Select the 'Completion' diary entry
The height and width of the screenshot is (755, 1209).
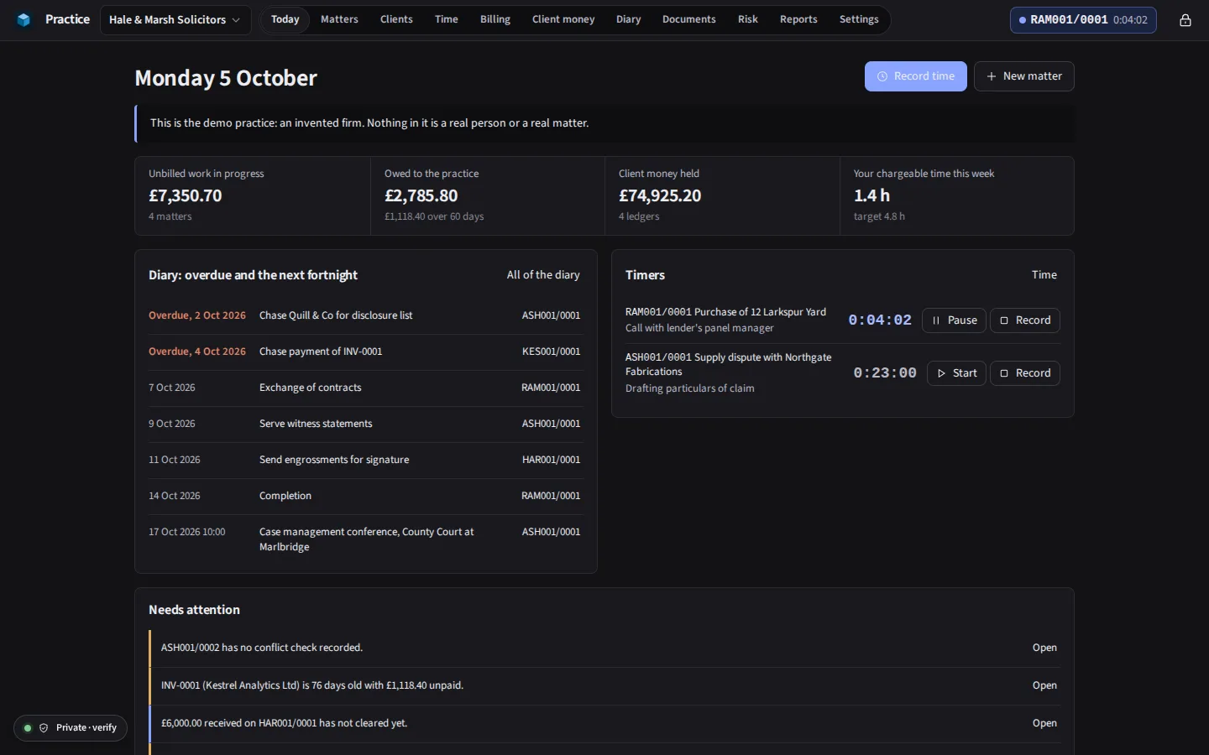[364, 496]
